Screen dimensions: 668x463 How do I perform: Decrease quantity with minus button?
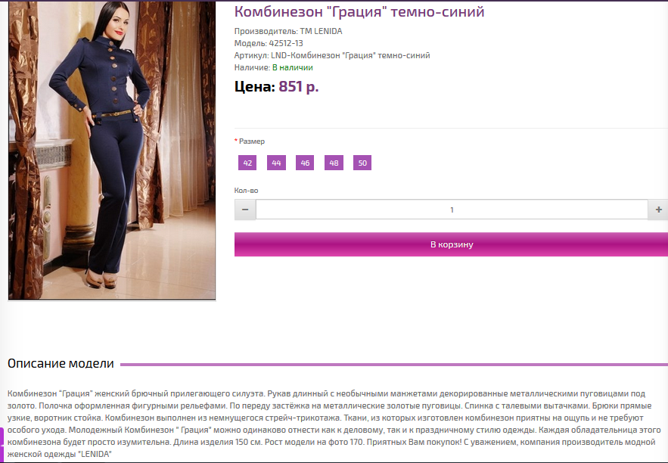pyautogui.click(x=245, y=210)
